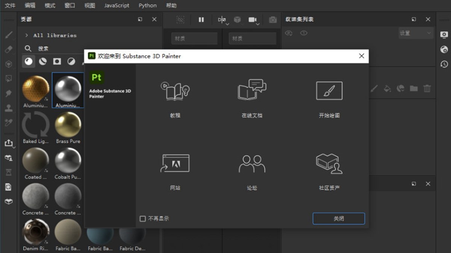Toggle the Materials filter in asset panel
The height and width of the screenshot is (253, 451).
(29, 61)
